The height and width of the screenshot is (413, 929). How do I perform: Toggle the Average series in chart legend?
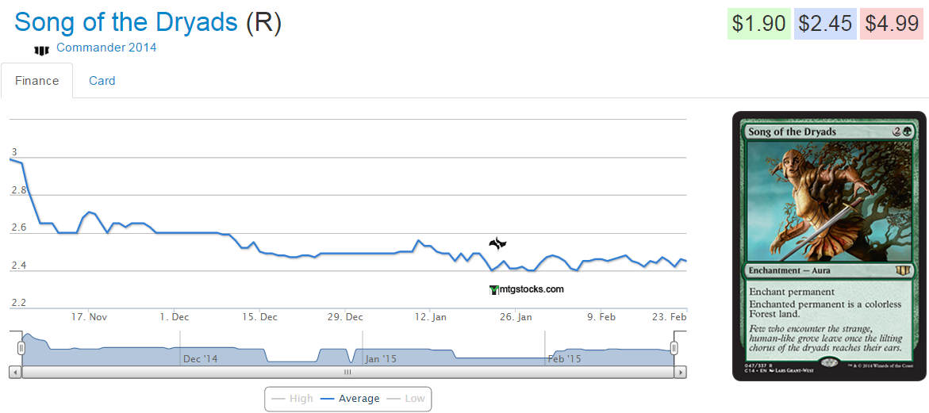350,399
